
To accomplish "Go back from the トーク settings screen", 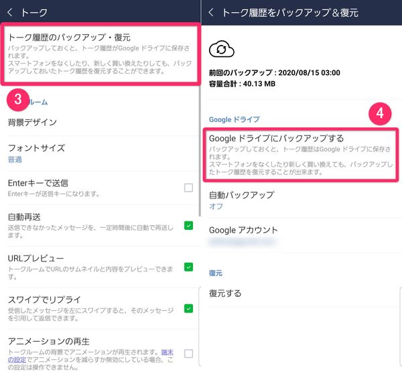I will 10,12.
